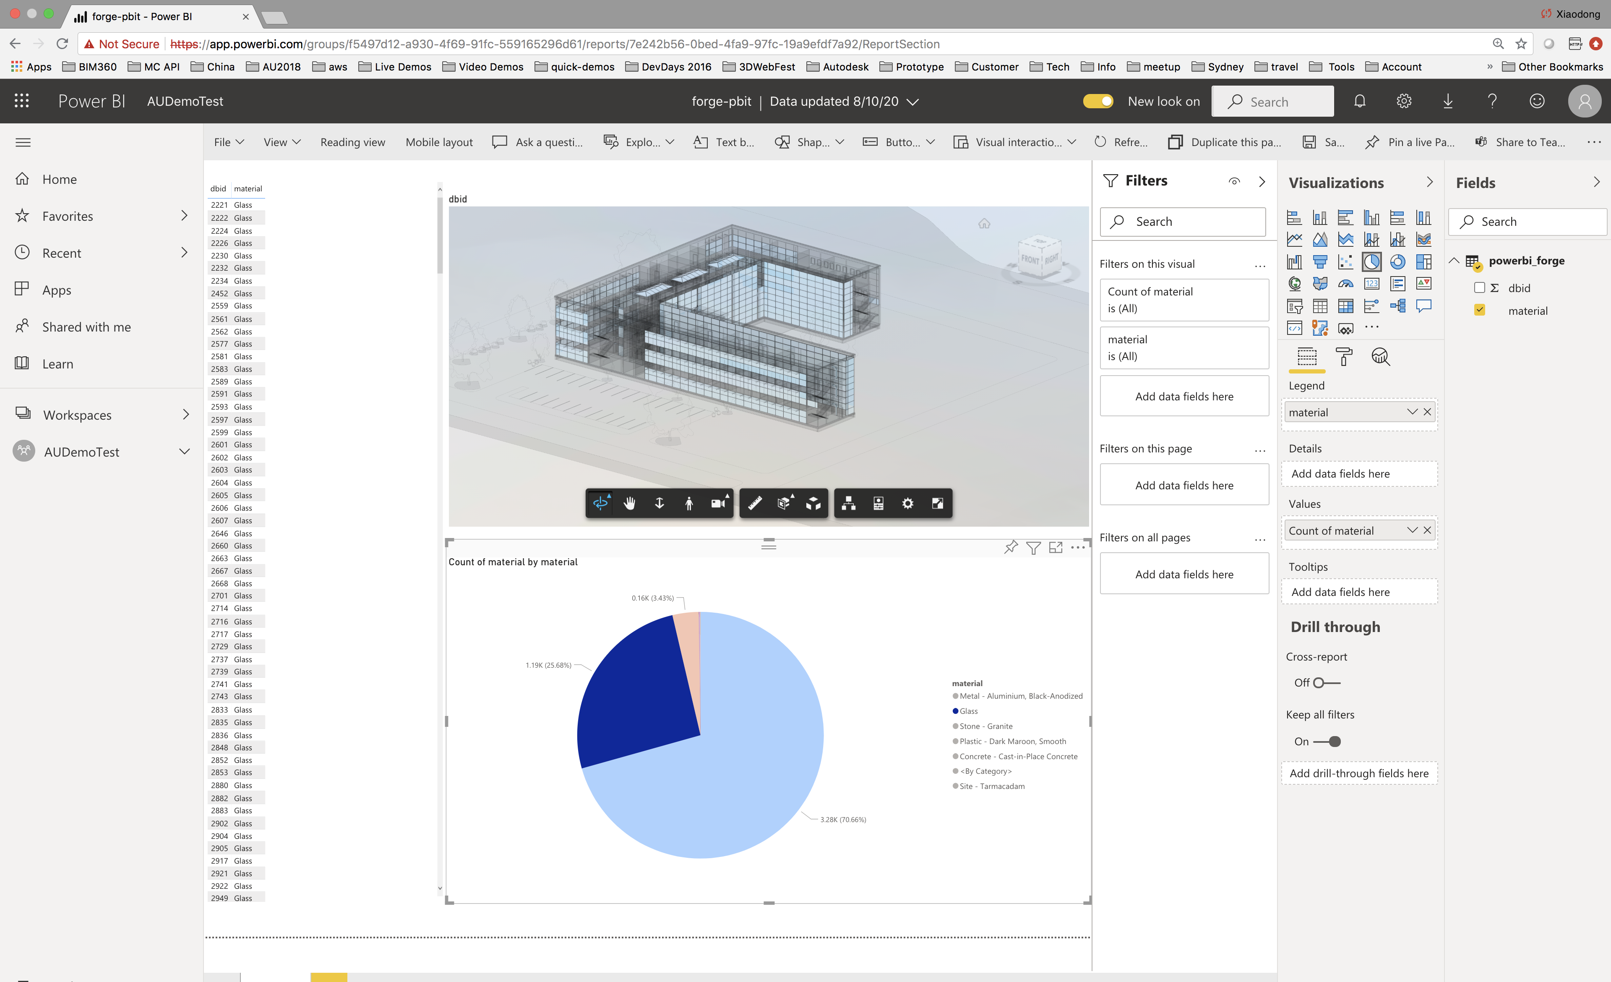This screenshot has width=1611, height=982.
Task: Choose the Matrix visualization
Action: [x=1345, y=306]
